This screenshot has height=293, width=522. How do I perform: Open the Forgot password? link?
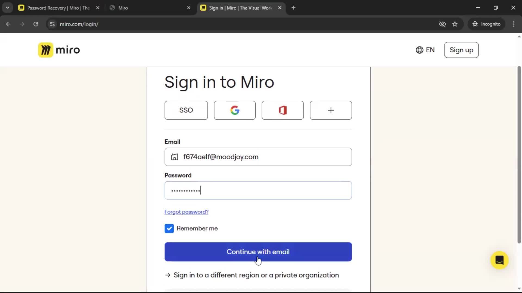click(x=187, y=212)
